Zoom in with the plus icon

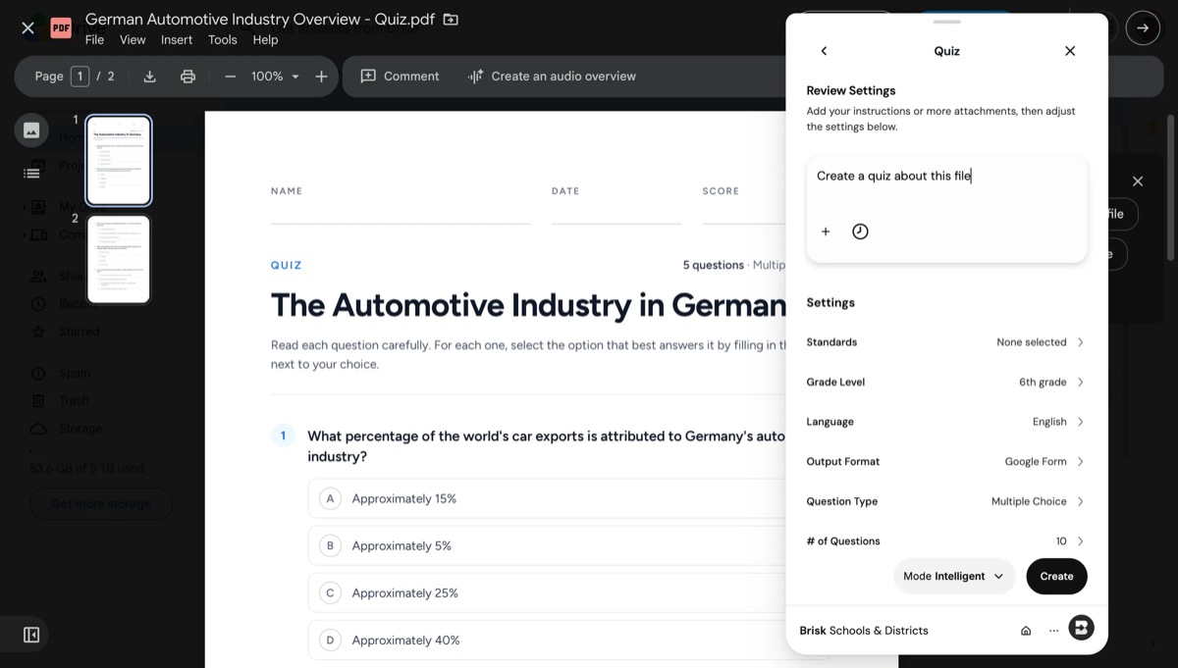321,77
